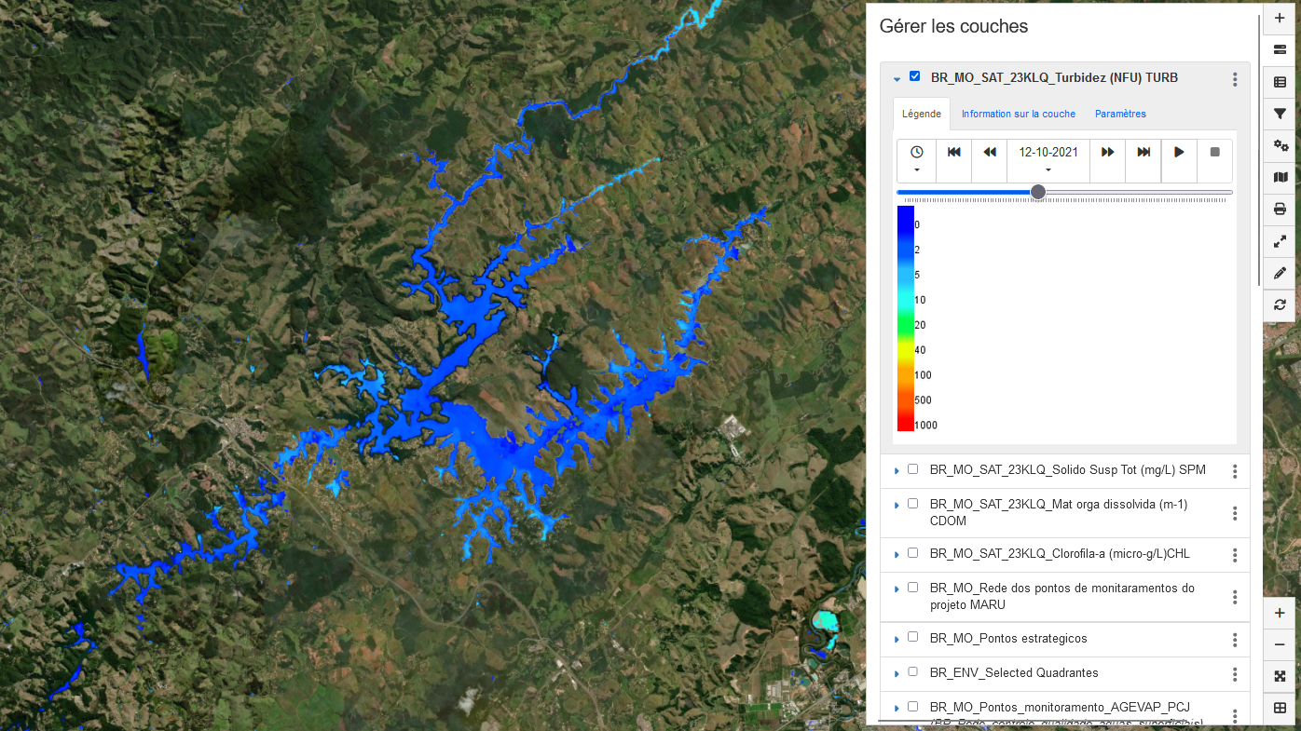Switch to Information sur la couche tab

(1018, 114)
